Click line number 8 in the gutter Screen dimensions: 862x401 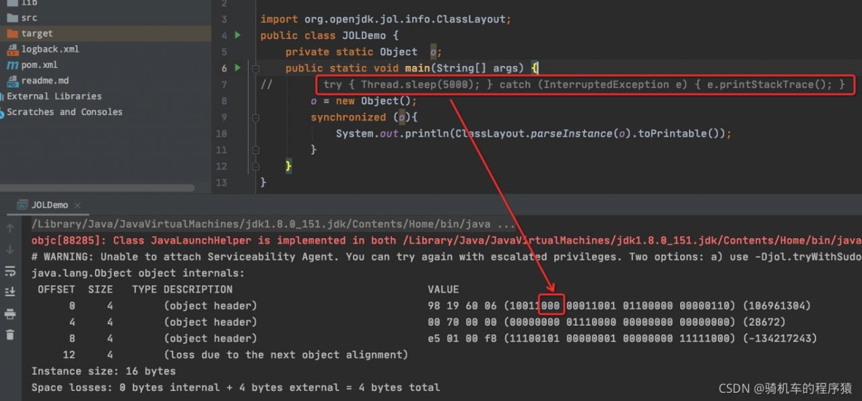(x=224, y=101)
